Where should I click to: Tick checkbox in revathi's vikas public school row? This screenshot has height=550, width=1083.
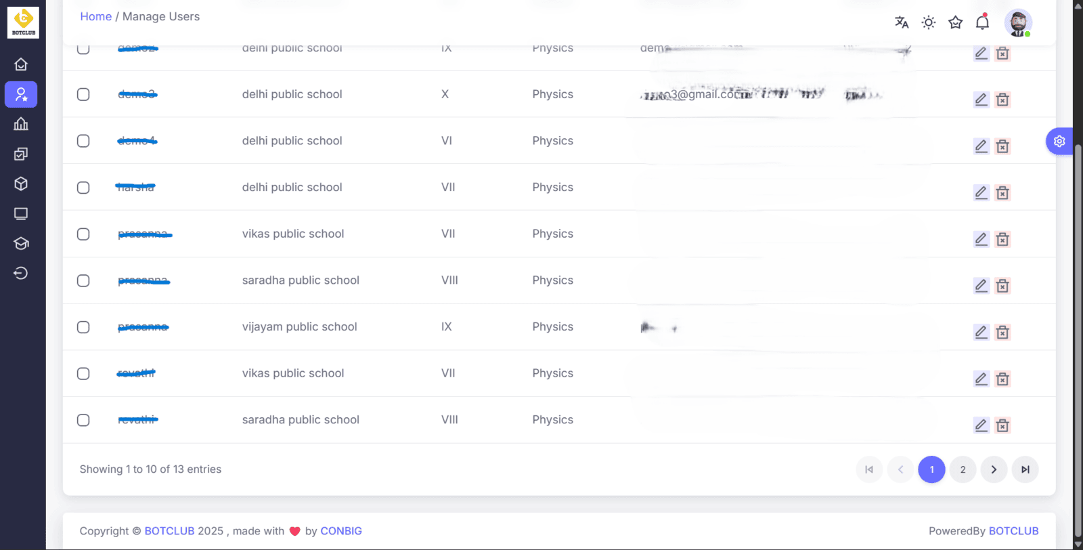(x=83, y=374)
